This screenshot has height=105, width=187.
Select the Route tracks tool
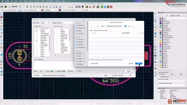(x=155, y=24)
